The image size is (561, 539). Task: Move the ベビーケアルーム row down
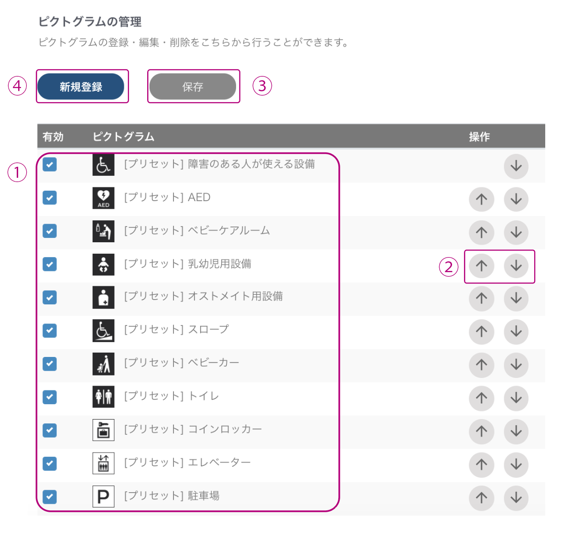pos(516,233)
